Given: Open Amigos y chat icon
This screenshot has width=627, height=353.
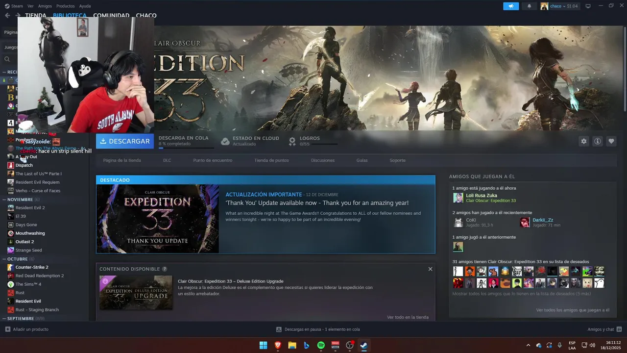Looking at the screenshot, I should pyautogui.click(x=619, y=329).
